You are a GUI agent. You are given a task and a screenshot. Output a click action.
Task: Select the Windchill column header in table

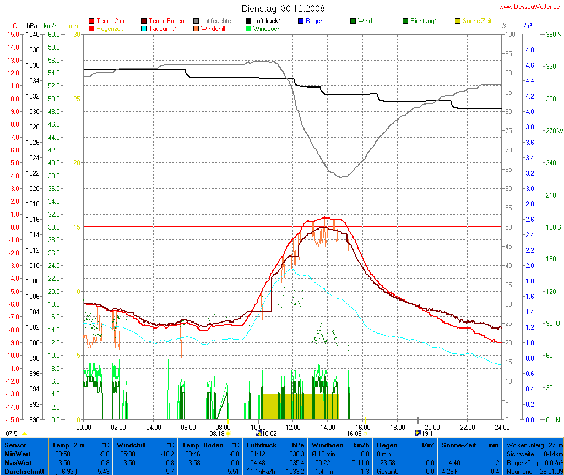pos(132,445)
